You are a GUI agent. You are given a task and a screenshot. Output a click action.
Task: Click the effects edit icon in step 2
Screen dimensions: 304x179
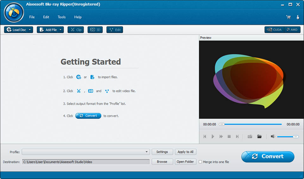[x=107, y=91]
